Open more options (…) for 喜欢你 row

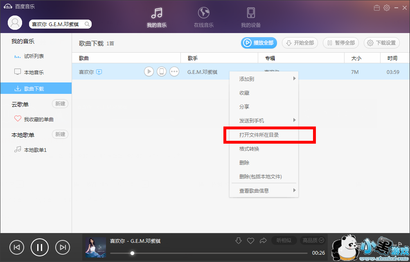tap(174, 71)
